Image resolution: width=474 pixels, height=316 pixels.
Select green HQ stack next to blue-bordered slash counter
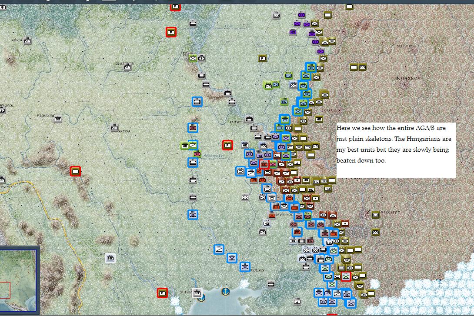(185, 146)
